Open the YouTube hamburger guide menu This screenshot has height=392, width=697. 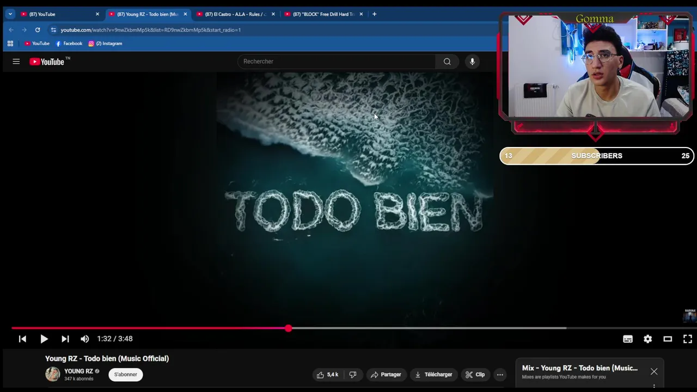(x=16, y=62)
